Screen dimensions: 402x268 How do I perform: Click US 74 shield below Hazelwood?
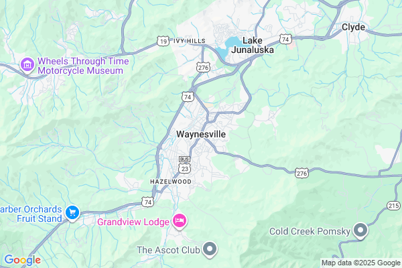pyautogui.click(x=148, y=202)
